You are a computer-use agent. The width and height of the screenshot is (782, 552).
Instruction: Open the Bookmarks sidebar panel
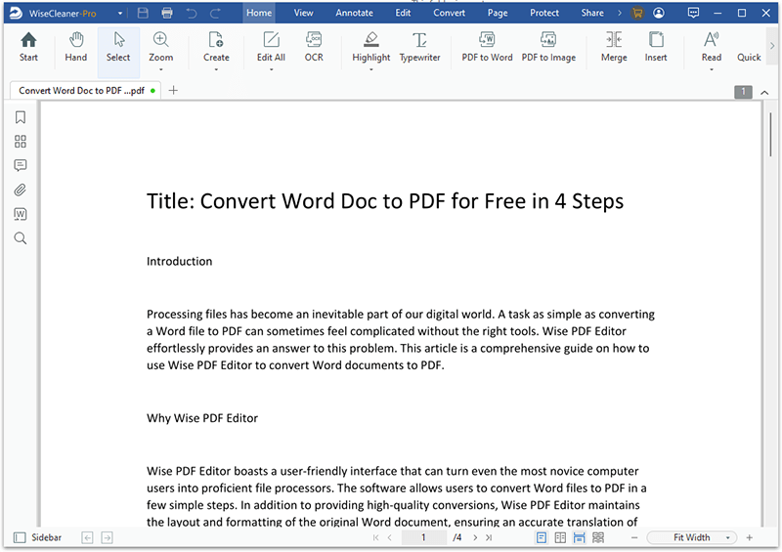[x=20, y=117]
